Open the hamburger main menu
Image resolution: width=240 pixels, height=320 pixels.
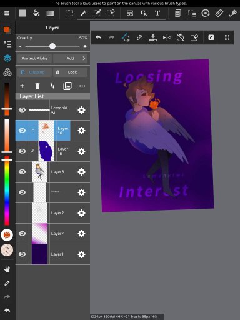(7, 13)
